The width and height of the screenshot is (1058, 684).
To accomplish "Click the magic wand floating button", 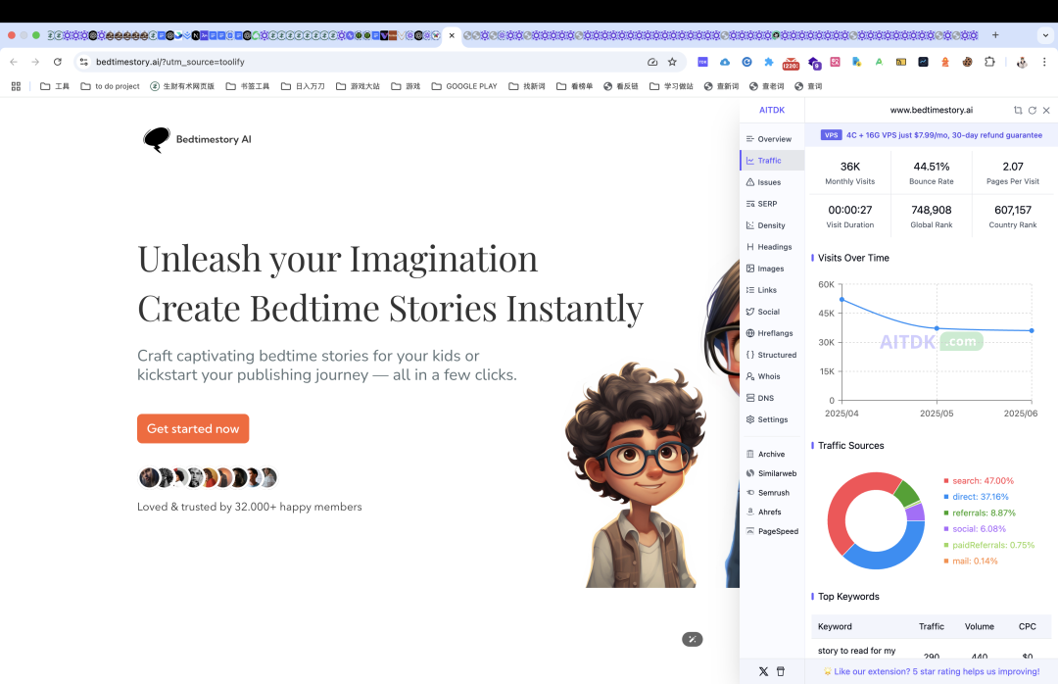I will pos(693,640).
